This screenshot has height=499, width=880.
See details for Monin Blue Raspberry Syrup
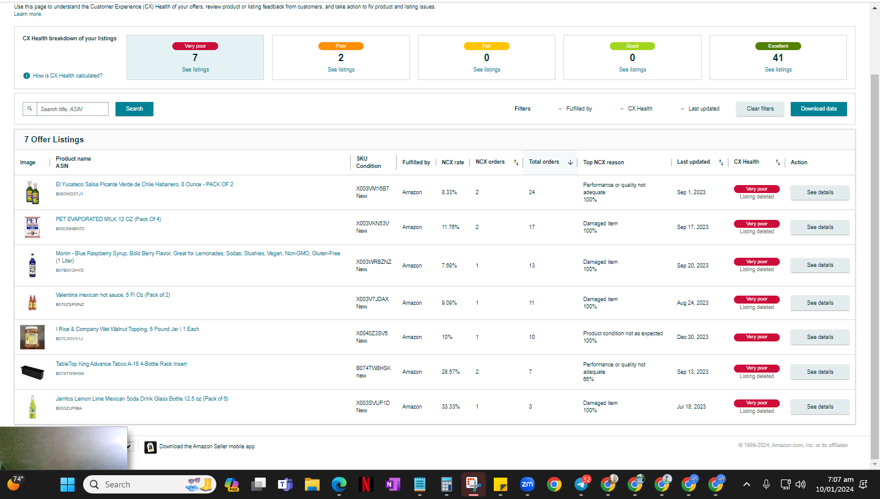tap(820, 265)
